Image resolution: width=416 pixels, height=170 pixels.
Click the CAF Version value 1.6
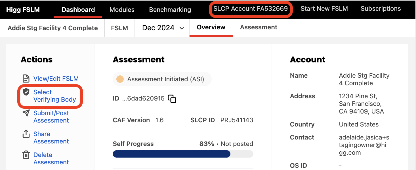(159, 120)
